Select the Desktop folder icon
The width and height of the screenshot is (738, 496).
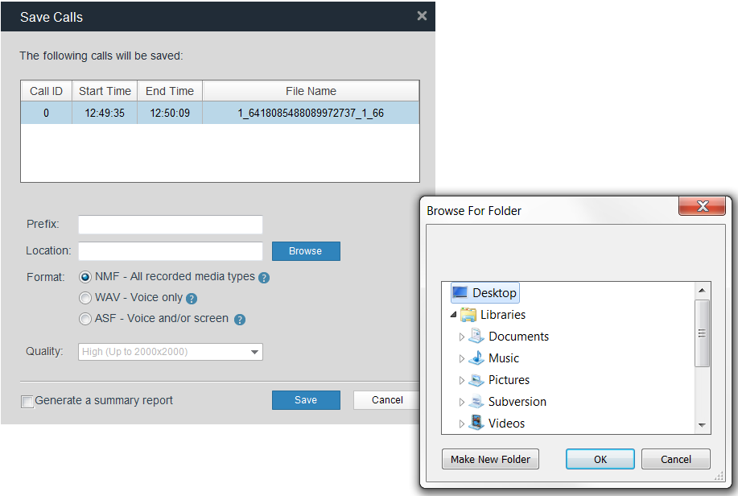click(460, 293)
